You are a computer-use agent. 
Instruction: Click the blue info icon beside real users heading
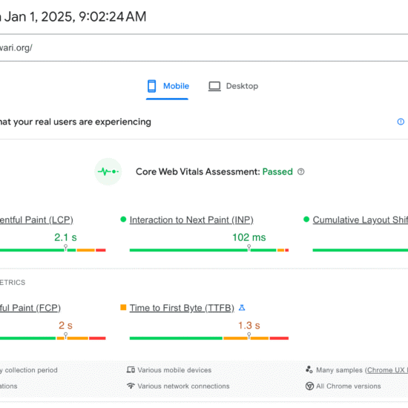[401, 122]
